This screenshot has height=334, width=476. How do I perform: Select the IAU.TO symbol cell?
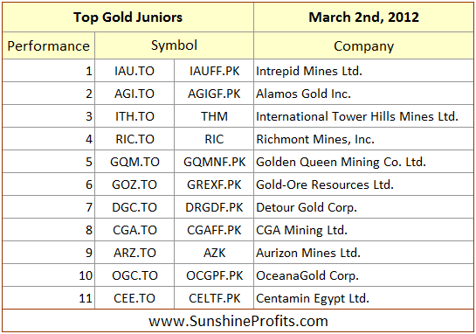[135, 71]
